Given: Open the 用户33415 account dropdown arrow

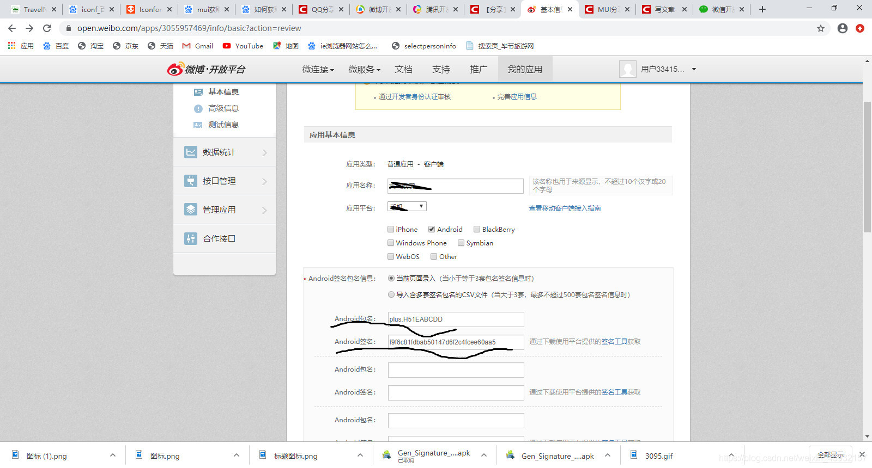Looking at the screenshot, I should [x=694, y=69].
